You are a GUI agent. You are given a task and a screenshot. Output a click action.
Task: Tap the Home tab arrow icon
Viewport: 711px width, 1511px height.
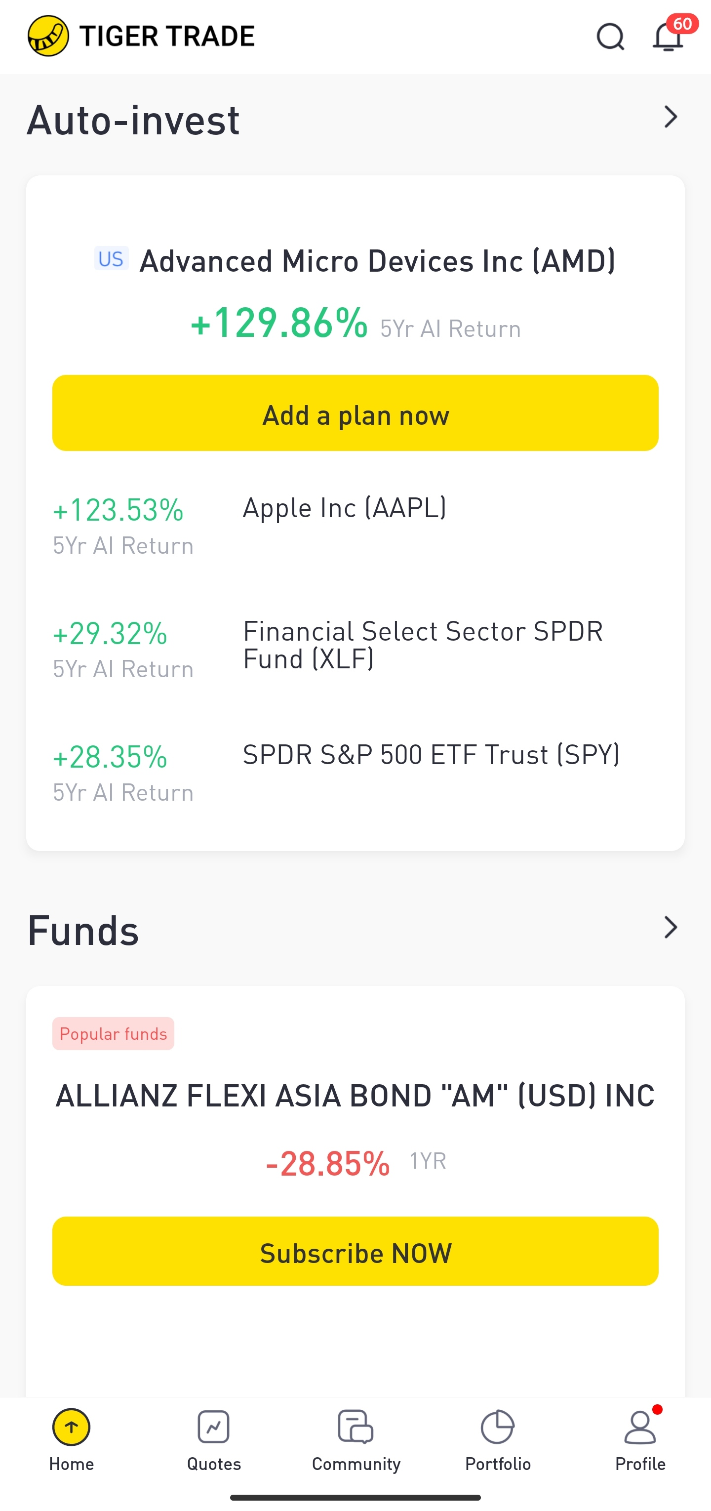pos(71,1427)
